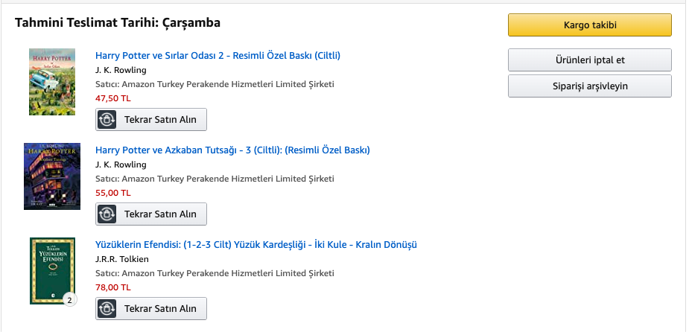Open the Harry Potter ve Azkaban Tutsağı link

[x=232, y=150]
